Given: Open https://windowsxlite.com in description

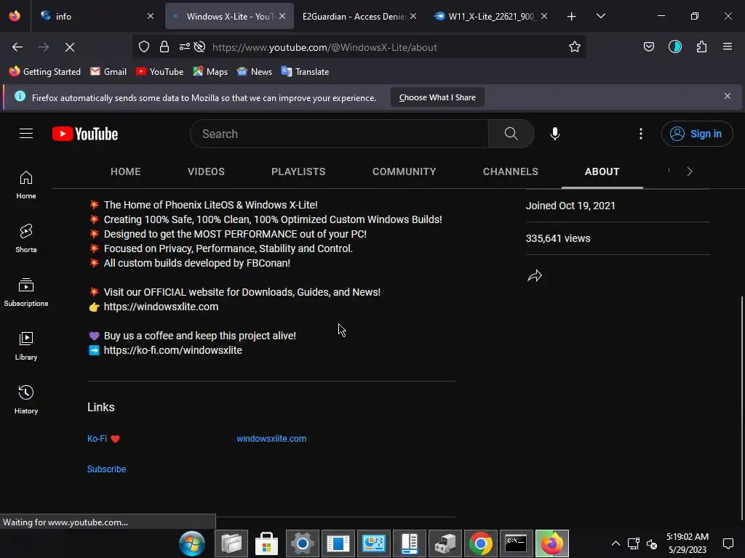Looking at the screenshot, I should [161, 307].
